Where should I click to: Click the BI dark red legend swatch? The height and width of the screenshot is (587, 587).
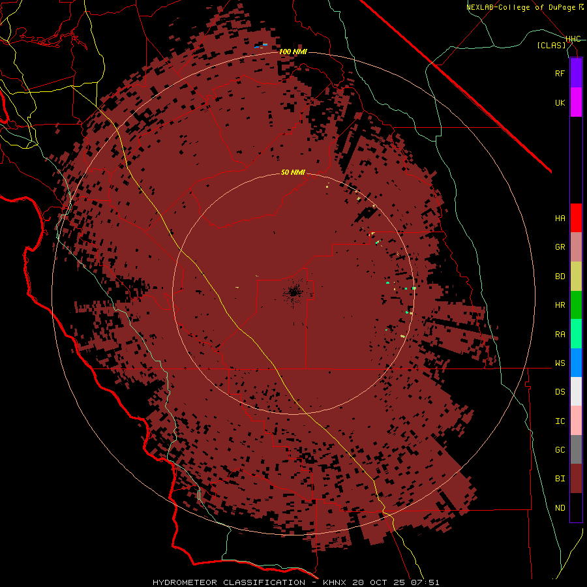(x=576, y=479)
